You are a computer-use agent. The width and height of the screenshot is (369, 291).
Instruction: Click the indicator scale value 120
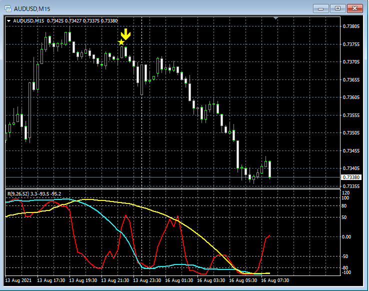[x=346, y=192]
